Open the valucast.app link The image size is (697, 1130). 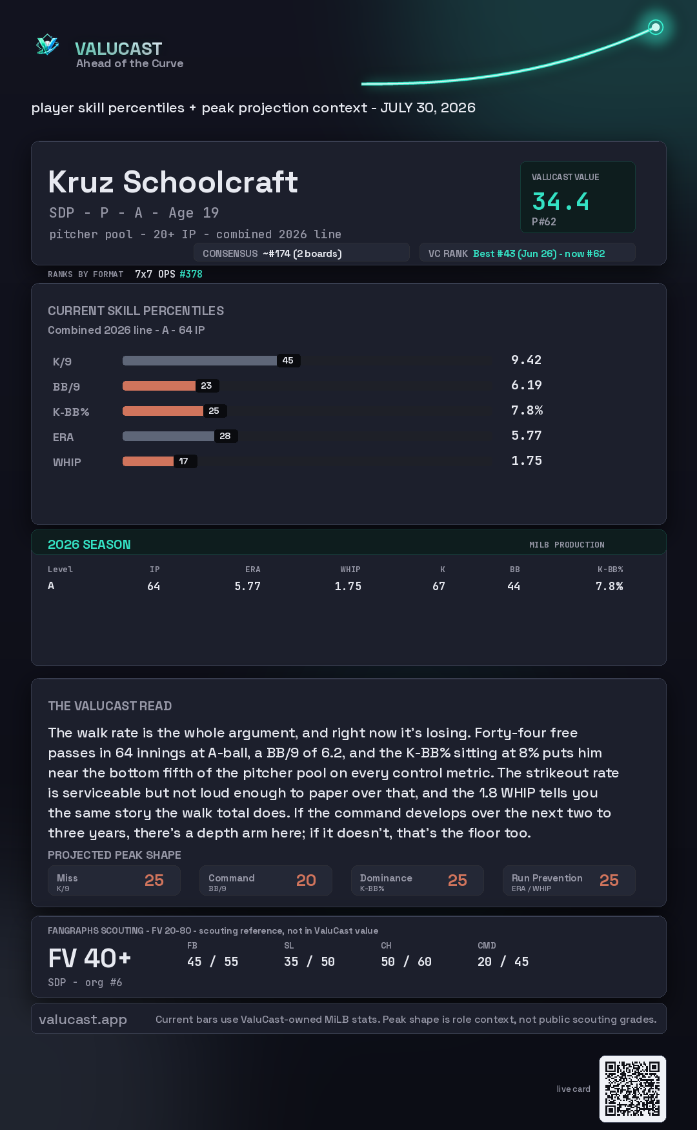[83, 1019]
